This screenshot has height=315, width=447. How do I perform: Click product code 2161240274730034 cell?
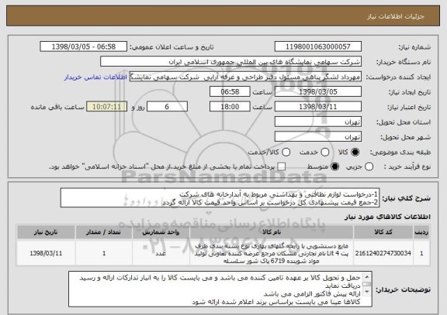point(383,253)
